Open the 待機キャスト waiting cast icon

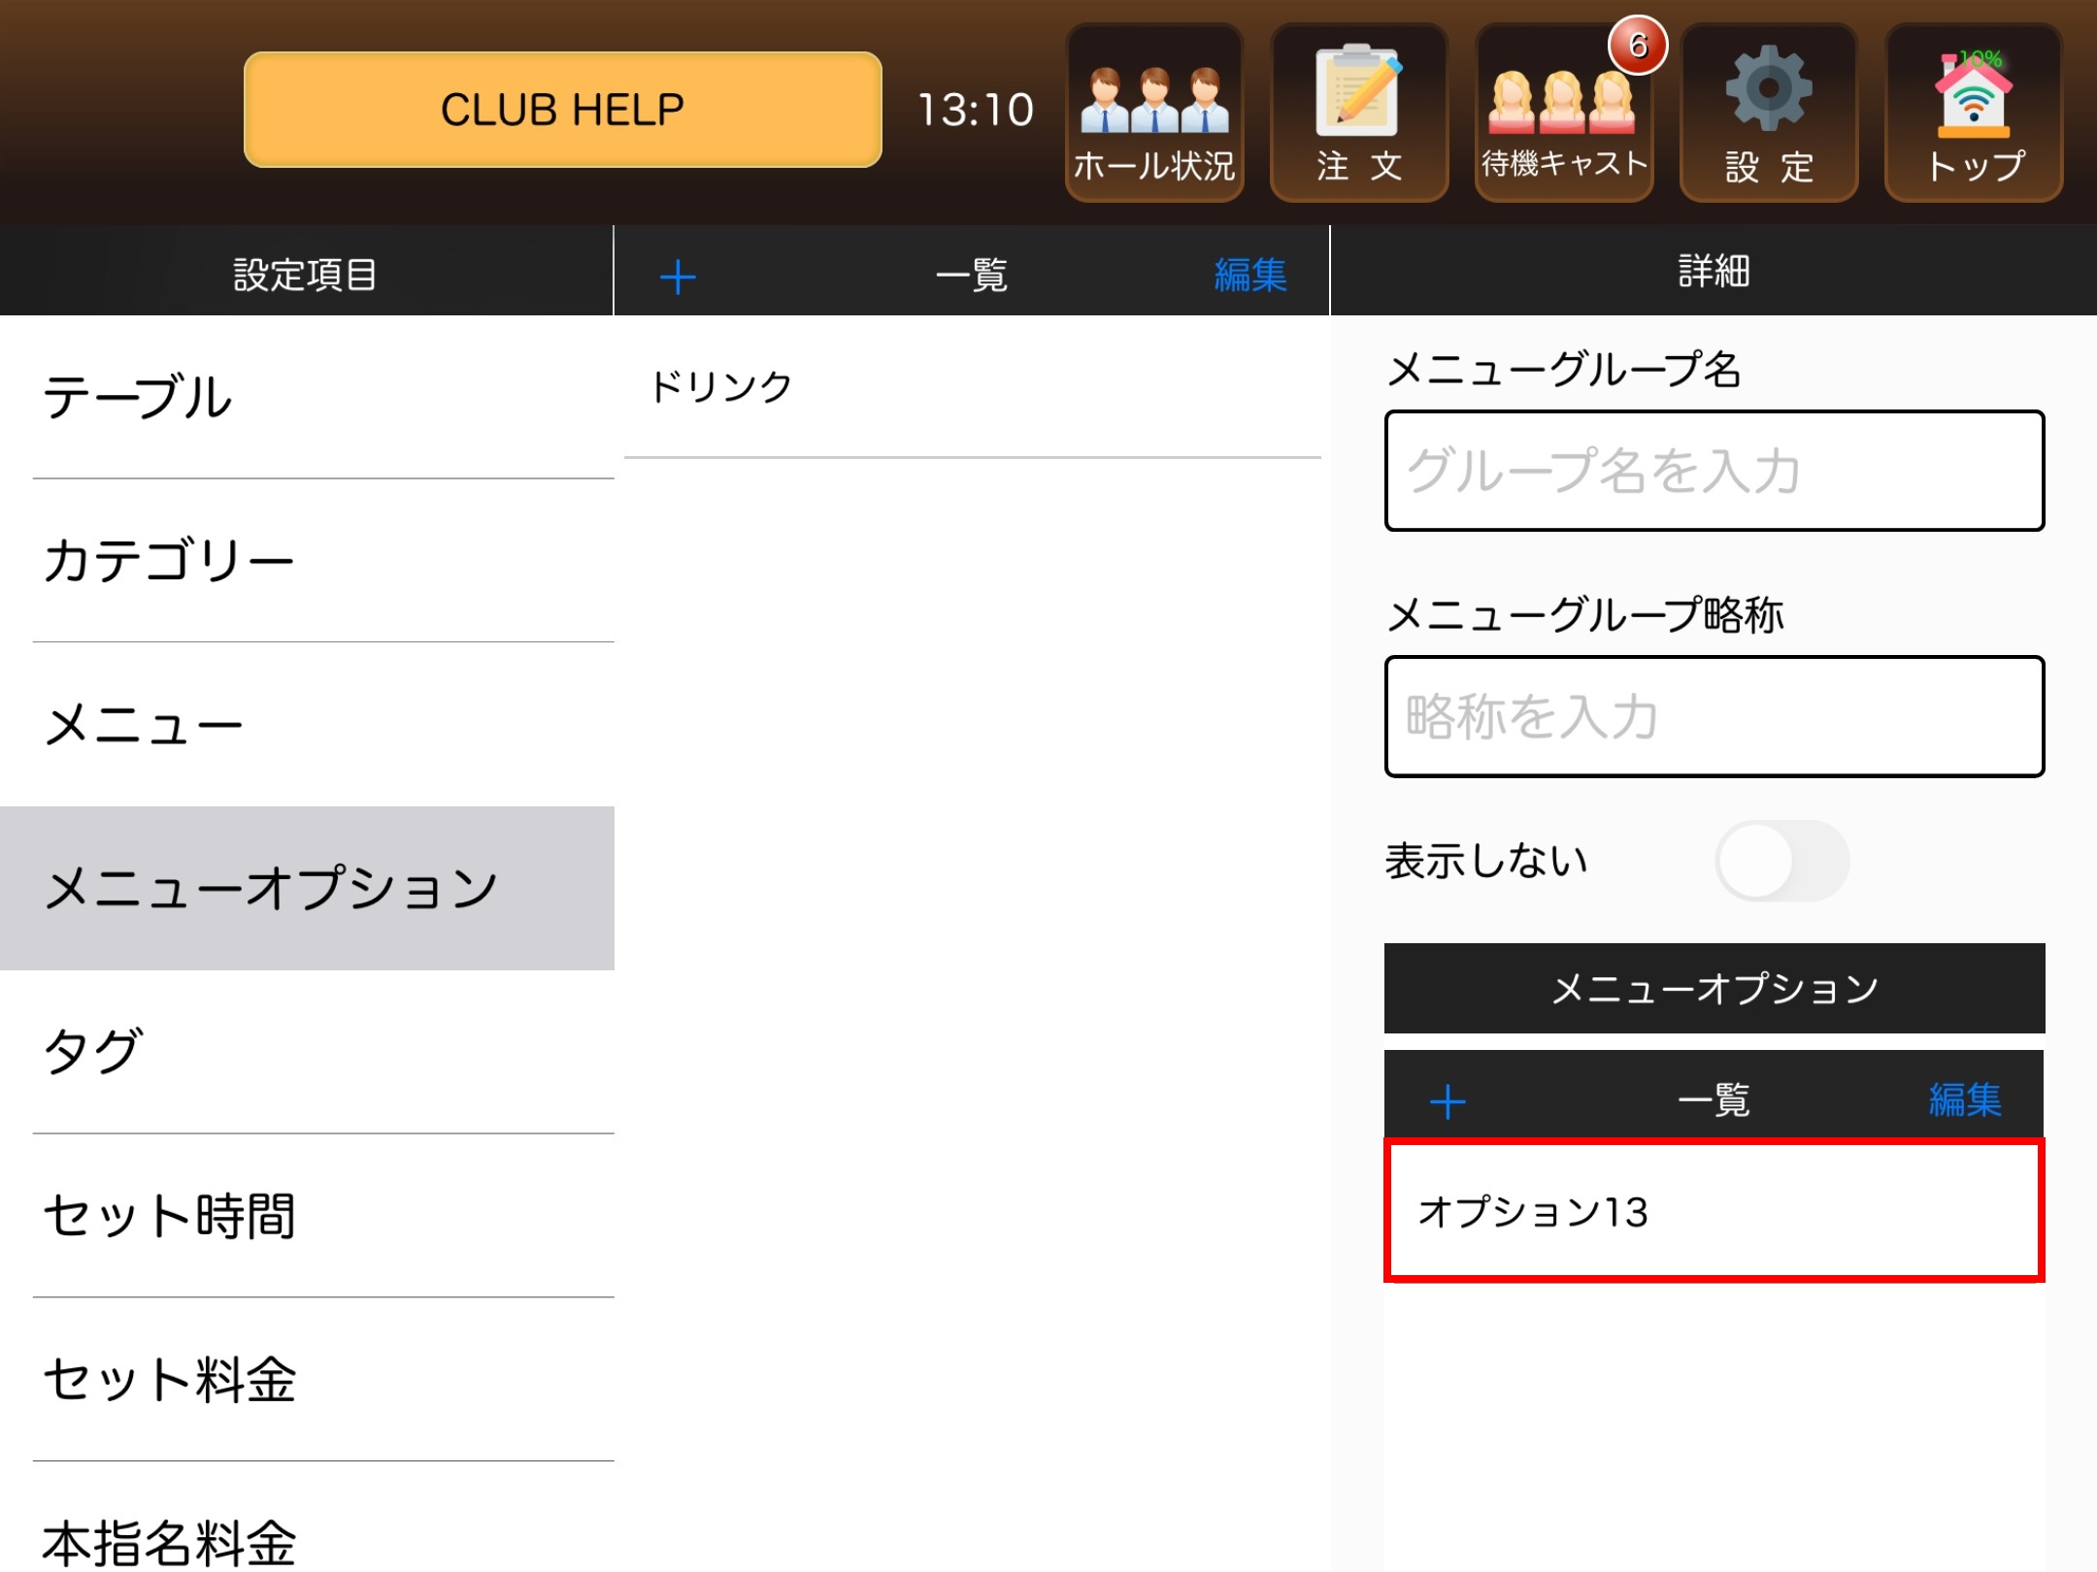1564,113
